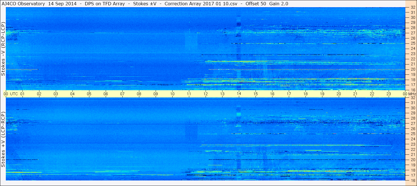This screenshot has height=186, width=417.
Task: Click the "Stokes +V (LCP-RCP)" vertical axis label
Action: click(x=3, y=139)
